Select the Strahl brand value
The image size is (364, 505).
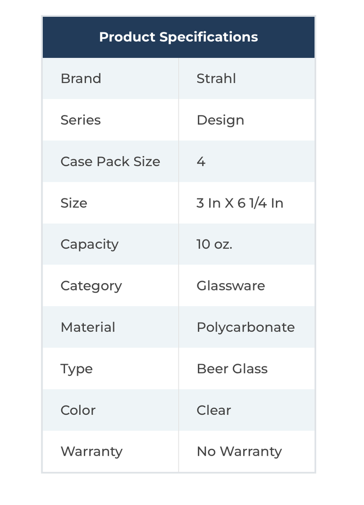click(216, 78)
